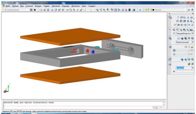Open the Размеры menu

[x=66, y=6]
